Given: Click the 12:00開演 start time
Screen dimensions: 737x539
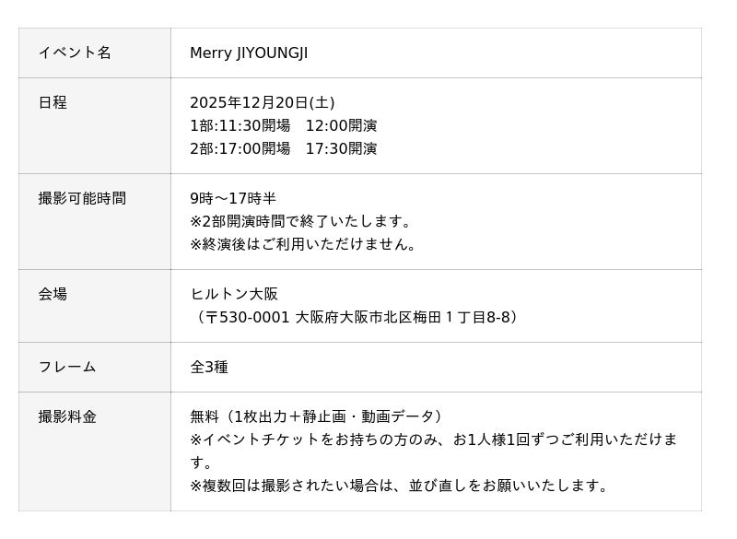Looking at the screenshot, I should (x=341, y=125).
